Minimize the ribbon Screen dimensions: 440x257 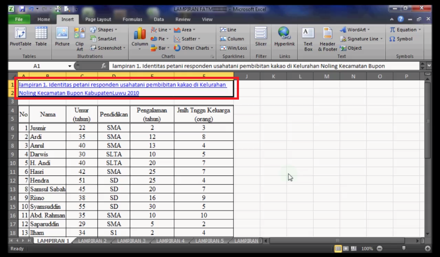pos(392,19)
